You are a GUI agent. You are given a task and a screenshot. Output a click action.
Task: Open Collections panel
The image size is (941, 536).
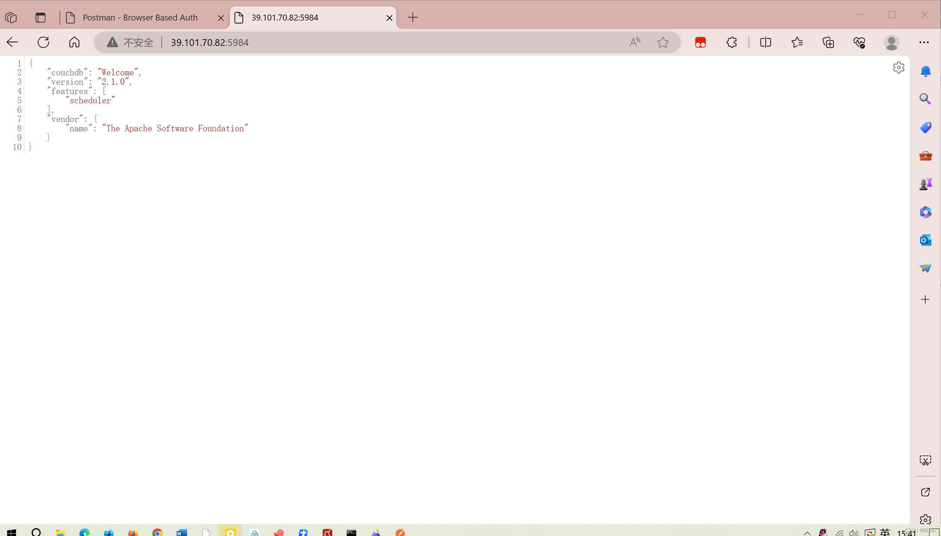point(828,42)
